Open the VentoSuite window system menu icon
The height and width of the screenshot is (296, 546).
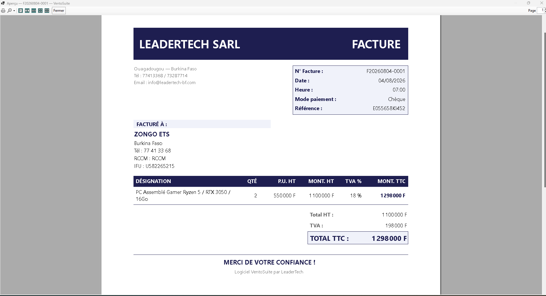pyautogui.click(x=3, y=3)
